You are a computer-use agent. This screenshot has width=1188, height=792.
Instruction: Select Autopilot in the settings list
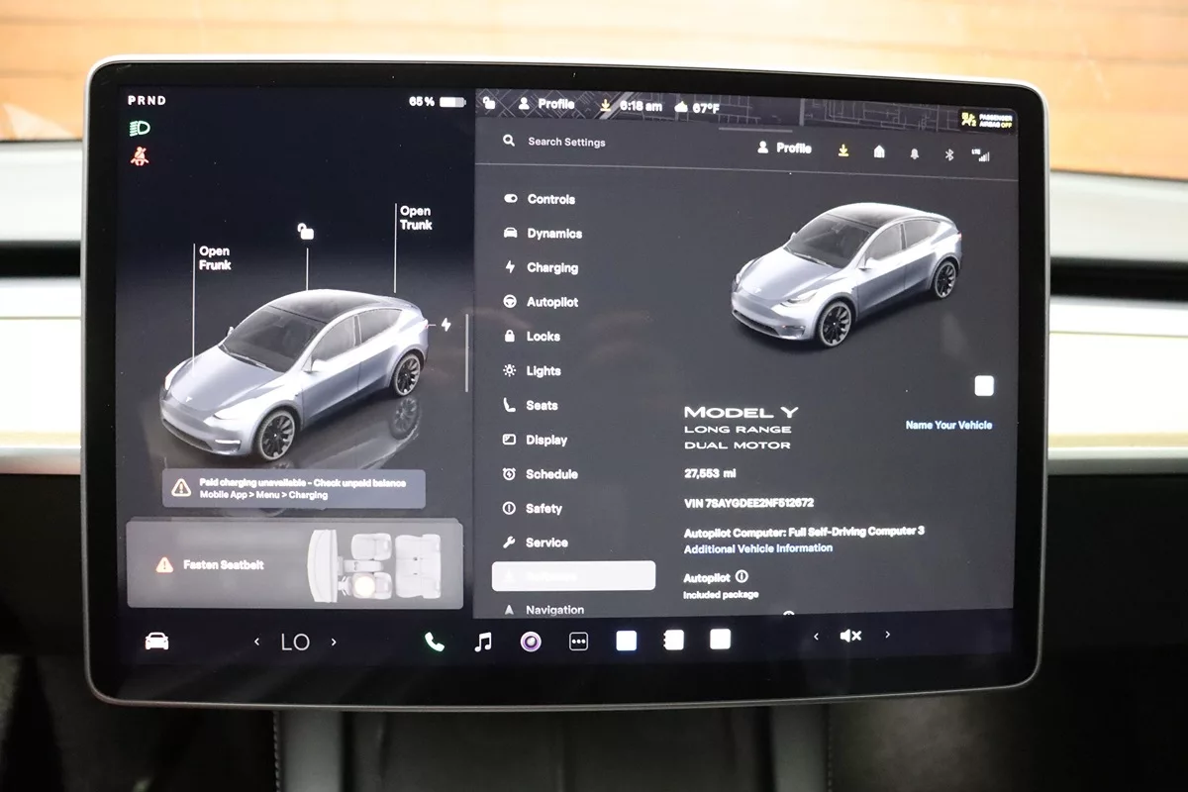pos(551,302)
